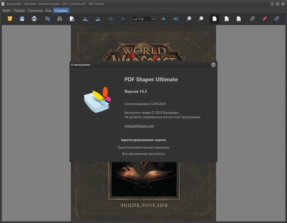Image resolution: width=287 pixels, height=223 pixels.
Task: Open the Файл menu
Action: point(6,10)
